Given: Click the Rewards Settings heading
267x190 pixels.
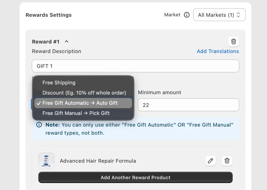Looking at the screenshot, I should click(48, 15).
